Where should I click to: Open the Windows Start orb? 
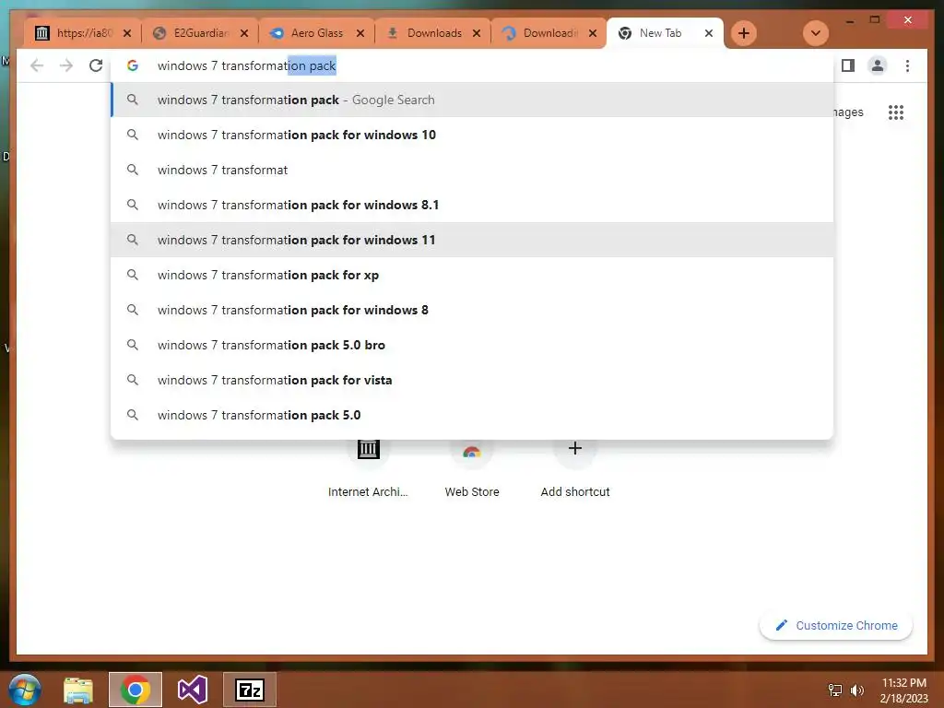(x=25, y=690)
